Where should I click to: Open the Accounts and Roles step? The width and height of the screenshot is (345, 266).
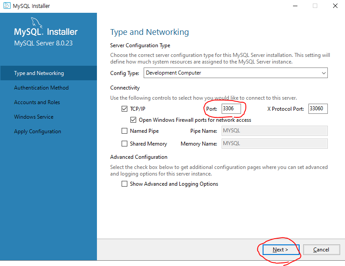[37, 102]
